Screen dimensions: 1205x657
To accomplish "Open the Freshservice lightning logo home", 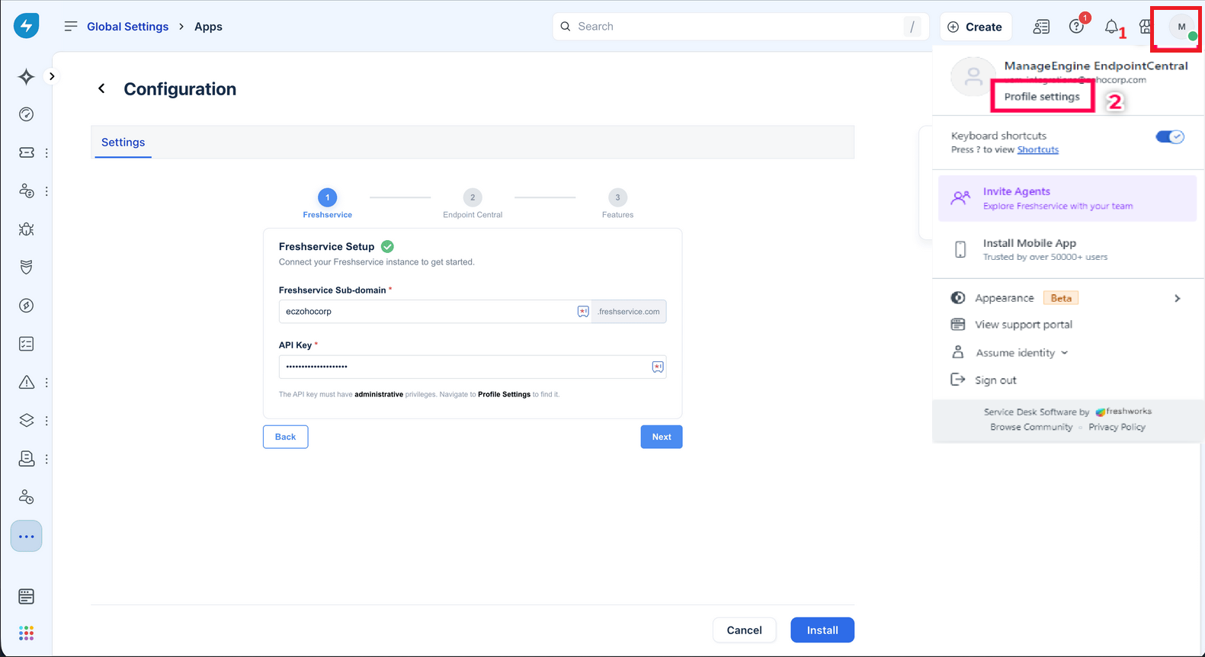I will pos(26,26).
